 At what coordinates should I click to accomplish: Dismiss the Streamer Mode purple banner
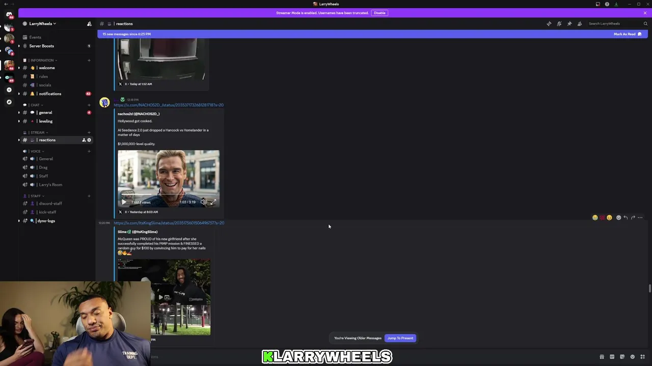click(x=645, y=13)
